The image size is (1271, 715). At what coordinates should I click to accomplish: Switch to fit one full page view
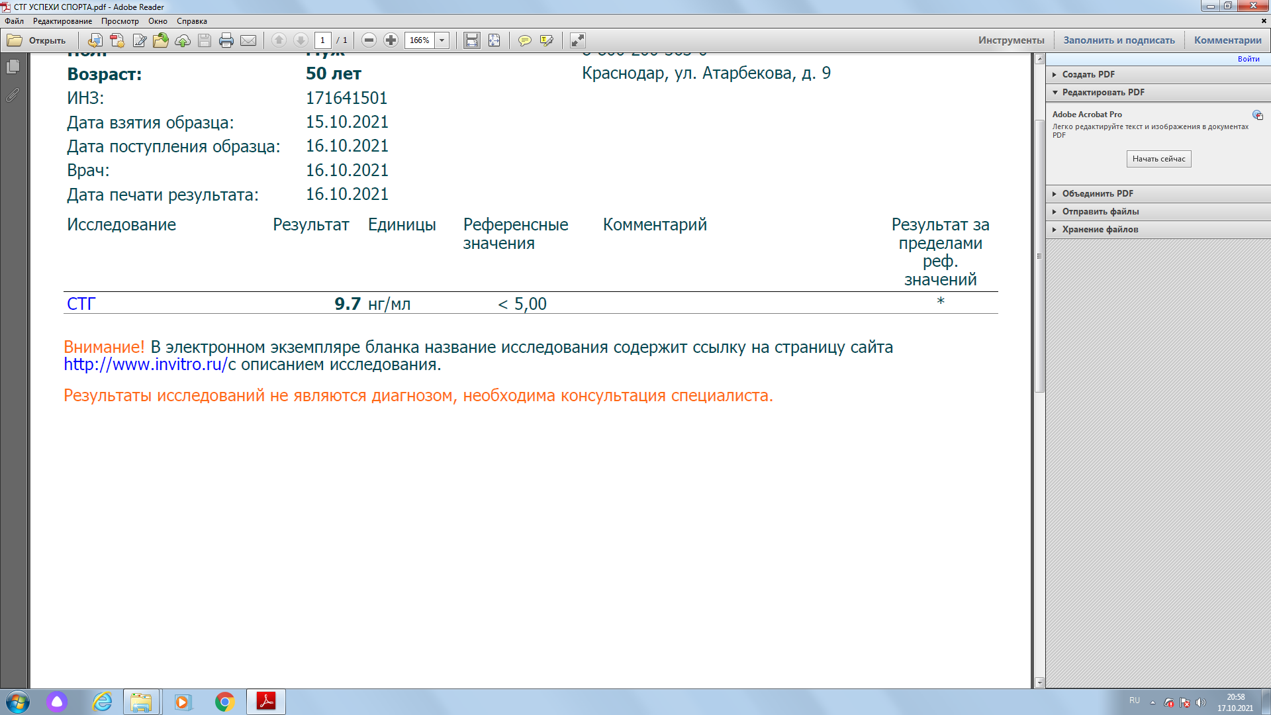494,40
